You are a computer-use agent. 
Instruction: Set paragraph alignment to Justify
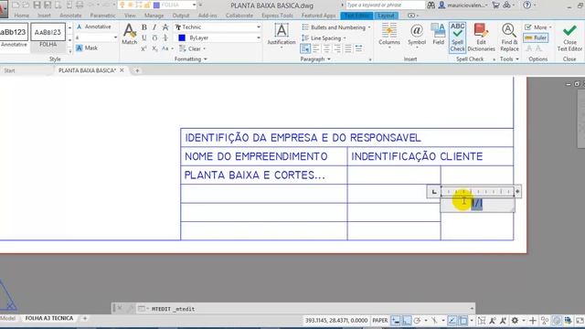pyautogui.click(x=348, y=48)
